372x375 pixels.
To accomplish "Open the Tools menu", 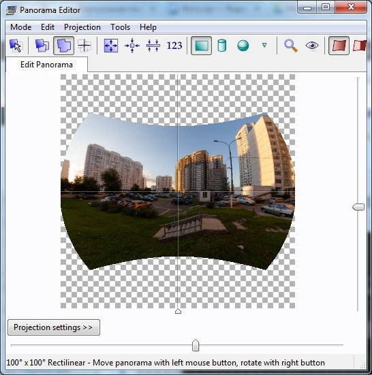I will pyautogui.click(x=120, y=27).
